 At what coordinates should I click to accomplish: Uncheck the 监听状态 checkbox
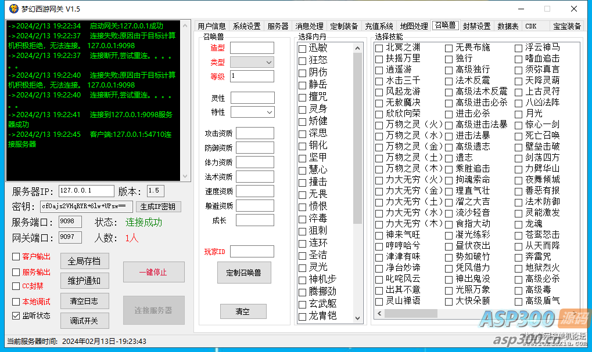pyautogui.click(x=16, y=316)
